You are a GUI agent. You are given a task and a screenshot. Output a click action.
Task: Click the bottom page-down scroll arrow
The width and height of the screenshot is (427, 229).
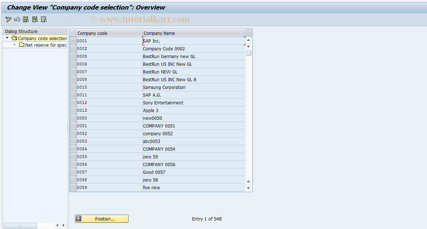248,188
